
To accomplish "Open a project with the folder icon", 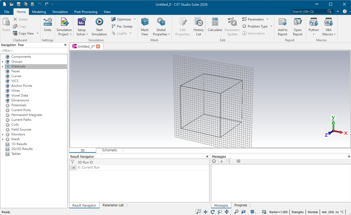I will (12, 4).
